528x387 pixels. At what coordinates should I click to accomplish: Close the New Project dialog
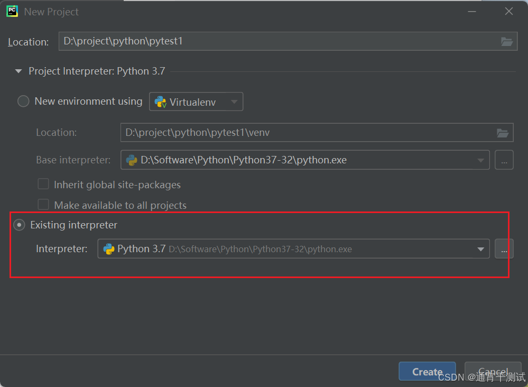point(509,12)
